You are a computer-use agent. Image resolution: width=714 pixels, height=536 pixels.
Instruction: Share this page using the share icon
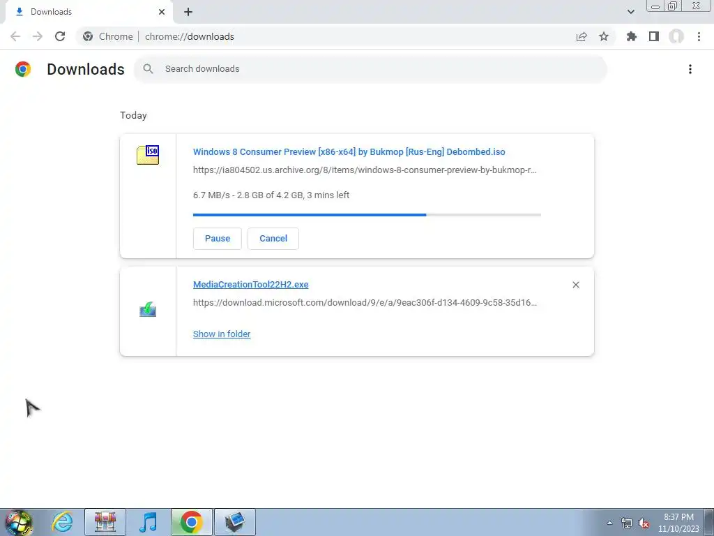click(582, 37)
